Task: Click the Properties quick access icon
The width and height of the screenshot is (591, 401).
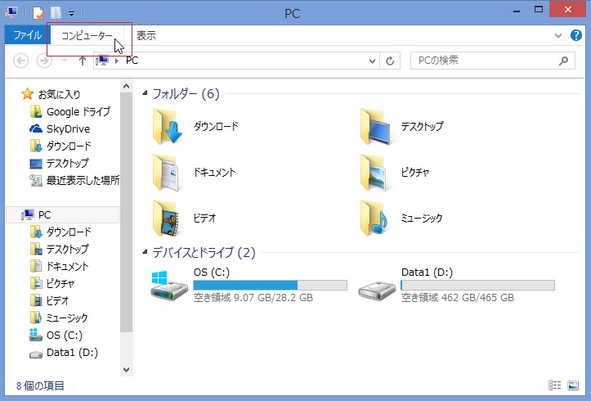Action: [38, 13]
